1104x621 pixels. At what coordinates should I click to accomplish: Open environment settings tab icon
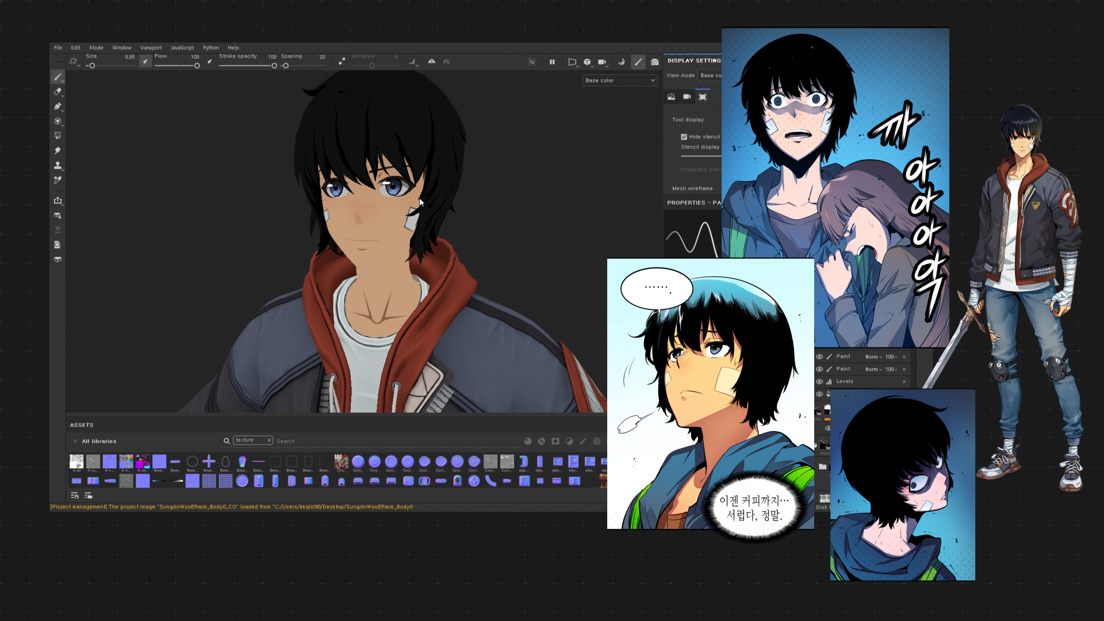[671, 97]
